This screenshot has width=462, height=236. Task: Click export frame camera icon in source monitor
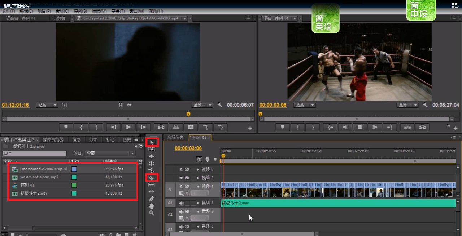(x=191, y=127)
